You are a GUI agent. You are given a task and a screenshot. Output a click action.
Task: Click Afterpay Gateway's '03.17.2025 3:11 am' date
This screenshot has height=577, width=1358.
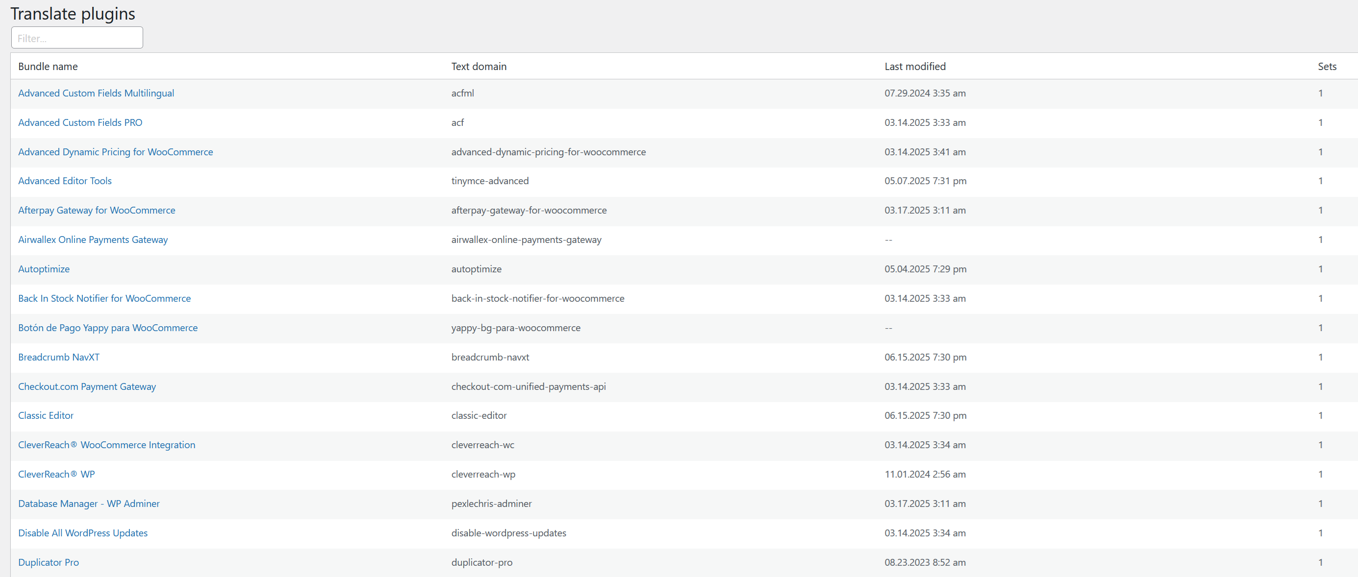pos(925,211)
